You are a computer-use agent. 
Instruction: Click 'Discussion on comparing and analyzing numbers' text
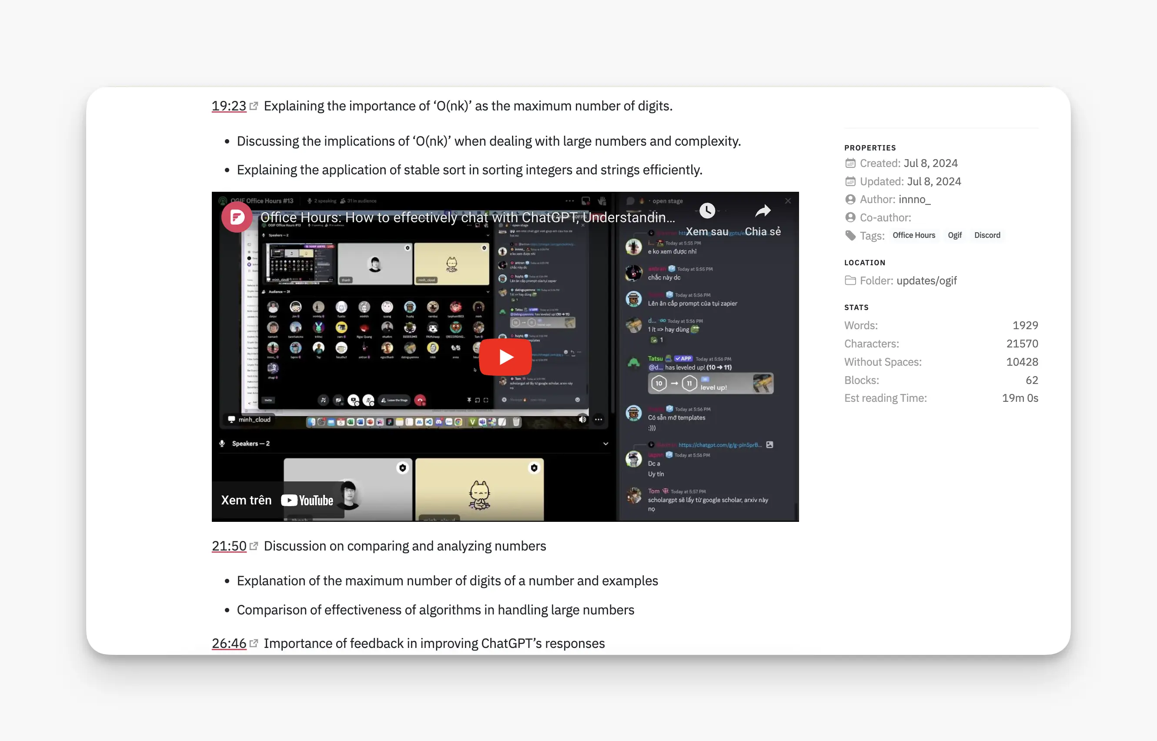tap(405, 546)
